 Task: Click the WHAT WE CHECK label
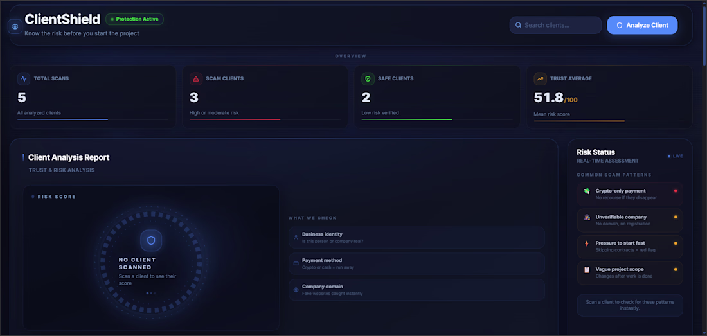tap(312, 218)
